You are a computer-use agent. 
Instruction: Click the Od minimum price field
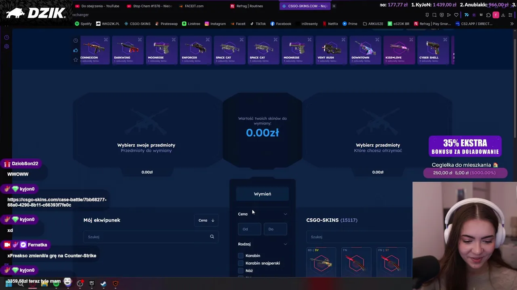(x=250, y=229)
